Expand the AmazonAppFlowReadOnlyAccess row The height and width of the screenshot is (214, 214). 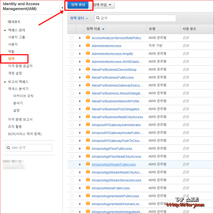point(80,156)
